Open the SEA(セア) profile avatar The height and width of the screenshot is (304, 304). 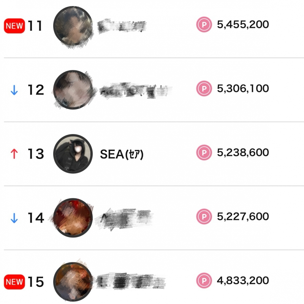[73, 154]
